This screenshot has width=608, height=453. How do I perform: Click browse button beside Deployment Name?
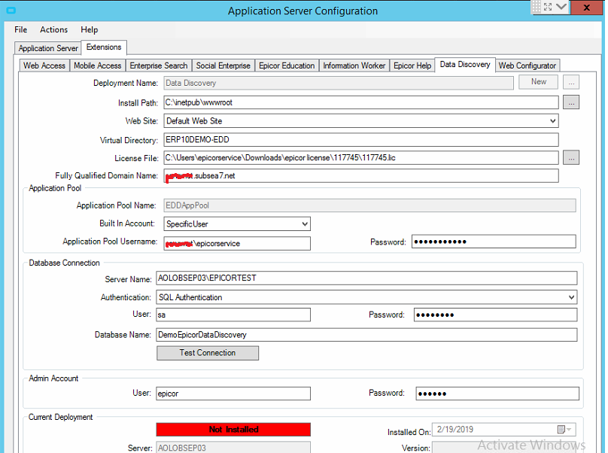click(x=571, y=82)
